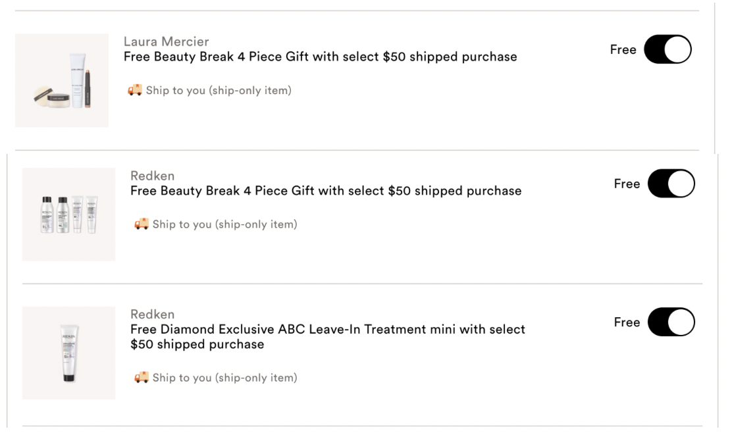Screen dimensions: 732x433
Task: Open the Laura Mercier gift product thumbnail
Action: 62,80
